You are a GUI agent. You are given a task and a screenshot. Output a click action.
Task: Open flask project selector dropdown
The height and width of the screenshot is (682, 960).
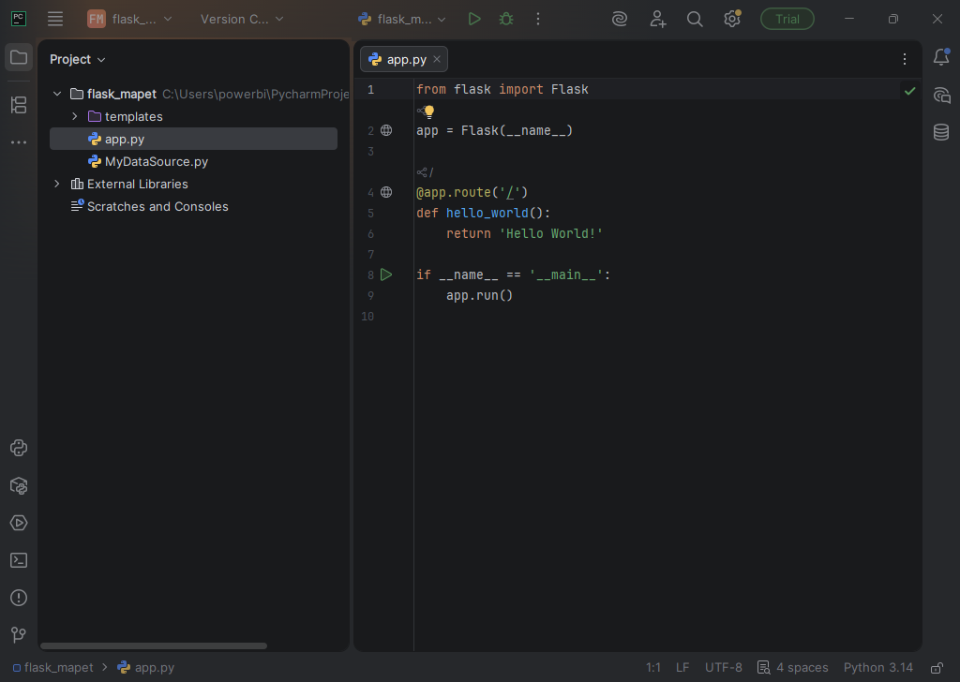pyautogui.click(x=129, y=19)
